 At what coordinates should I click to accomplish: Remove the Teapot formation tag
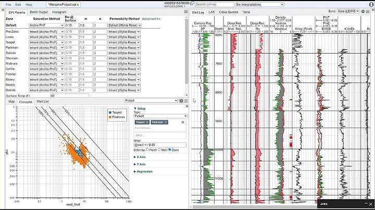[147, 122]
